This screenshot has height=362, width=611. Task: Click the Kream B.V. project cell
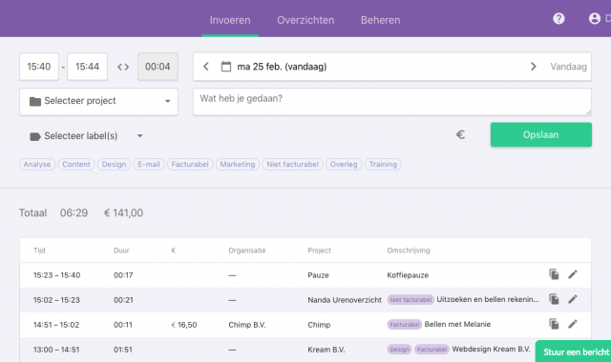[x=327, y=350]
